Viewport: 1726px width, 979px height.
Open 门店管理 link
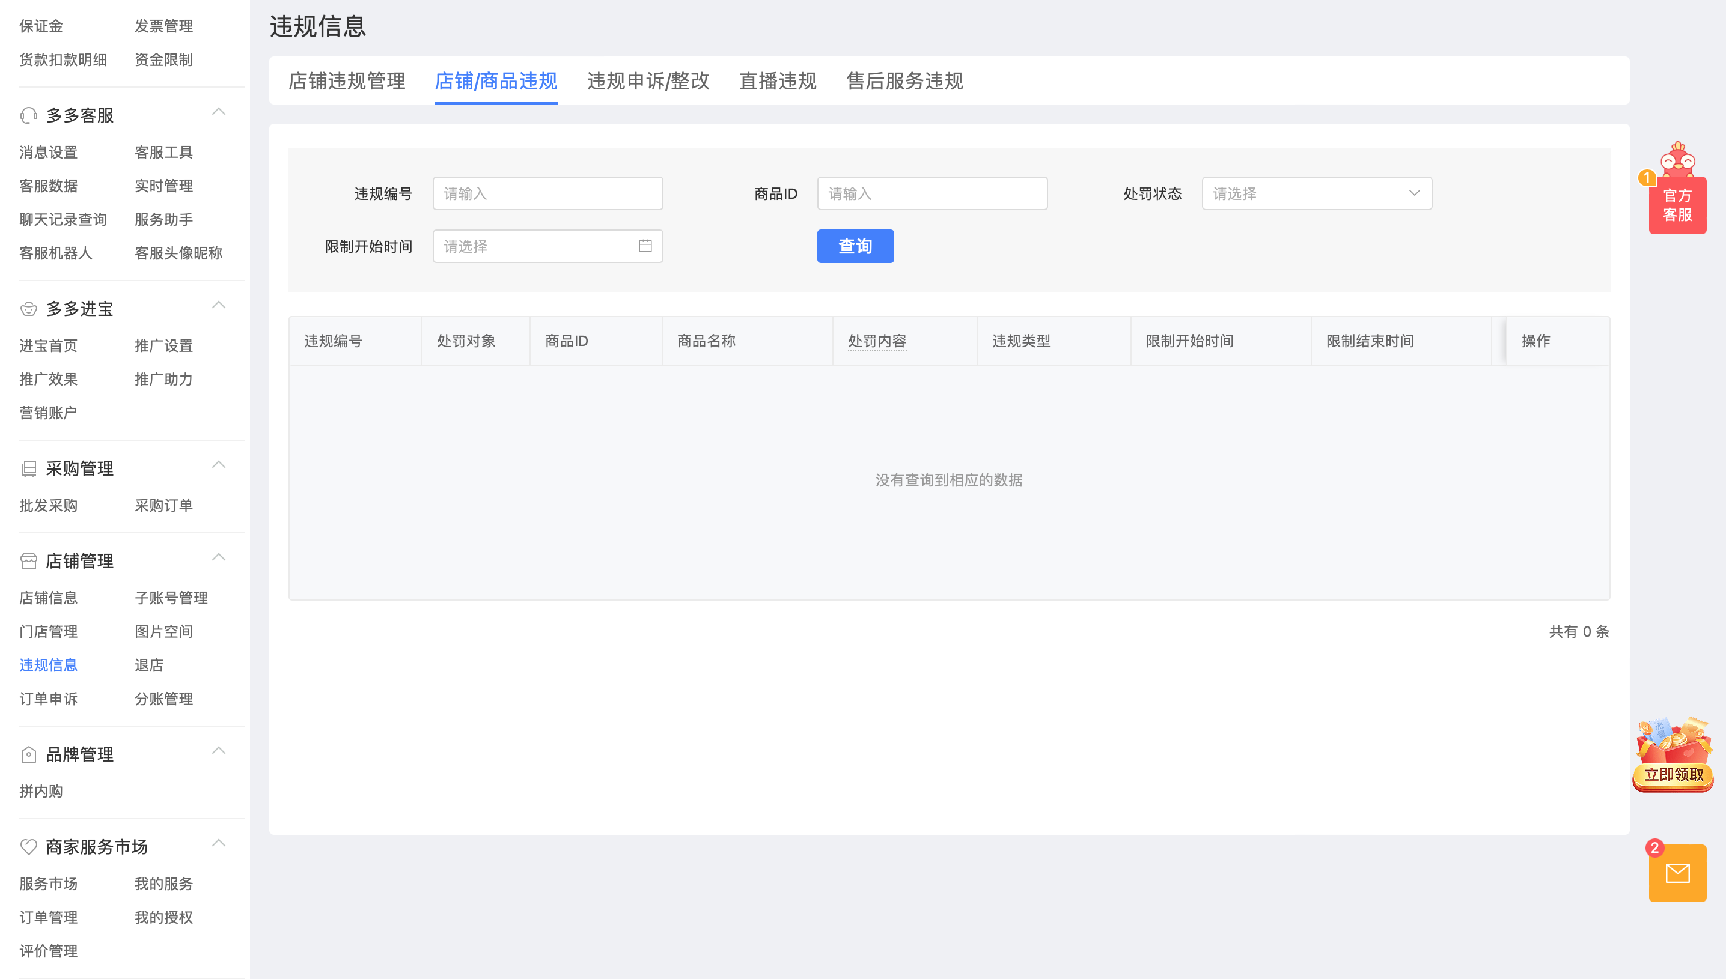click(49, 631)
